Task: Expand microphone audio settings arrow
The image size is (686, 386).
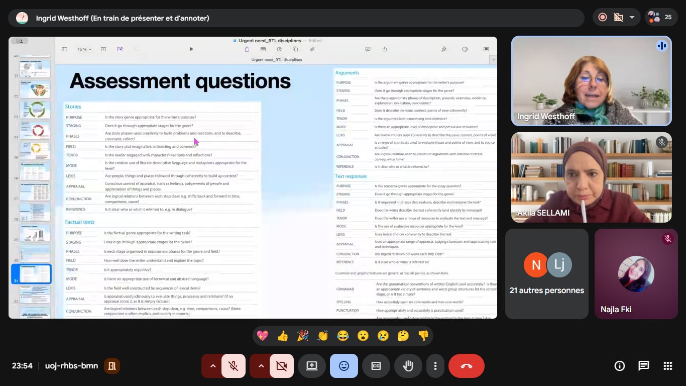Action: tap(213, 366)
